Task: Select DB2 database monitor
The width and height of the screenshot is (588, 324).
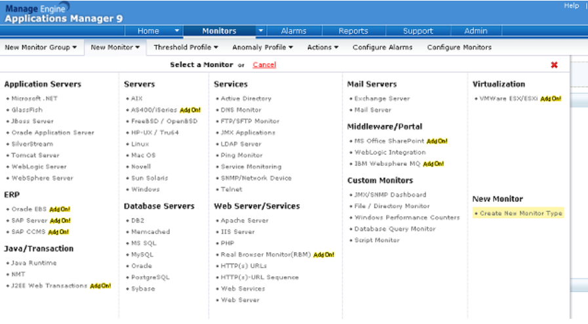Action: coord(138,220)
